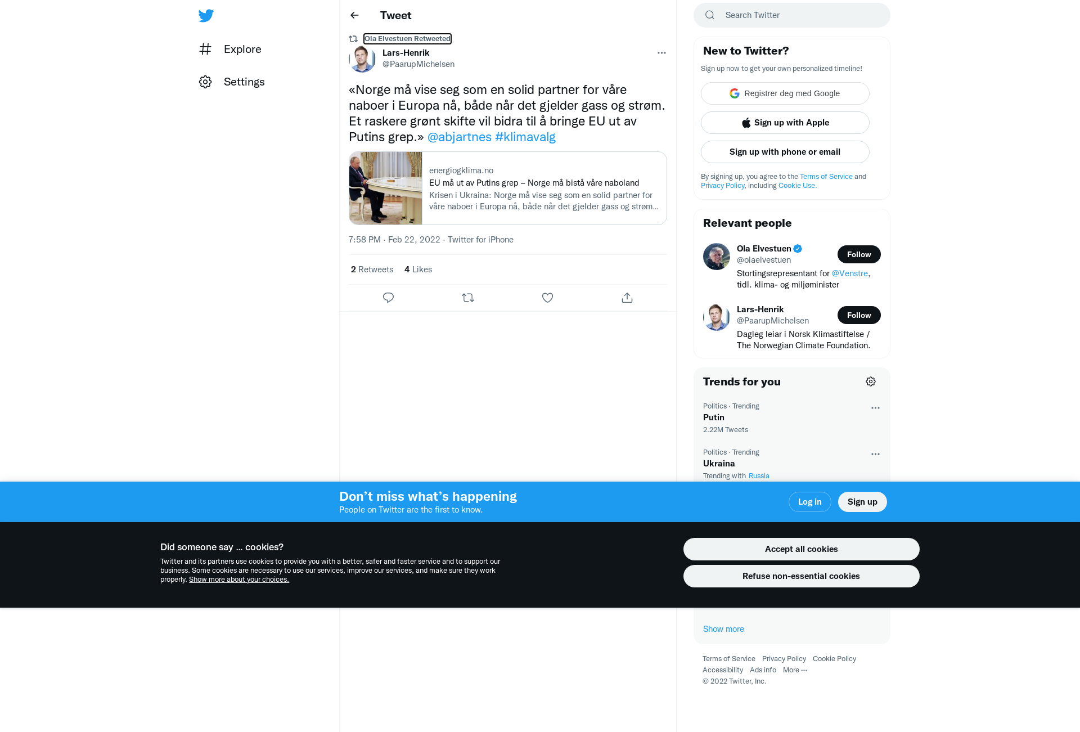1080x732 pixels.
Task: Retweet using the retweet icon below tweet
Action: (468, 298)
